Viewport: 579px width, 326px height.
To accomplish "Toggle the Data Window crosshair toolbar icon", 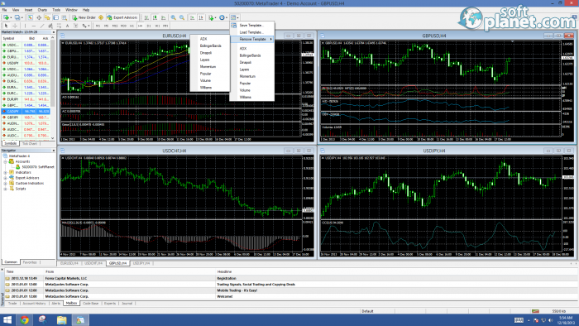I will pyautogui.click(x=39, y=17).
